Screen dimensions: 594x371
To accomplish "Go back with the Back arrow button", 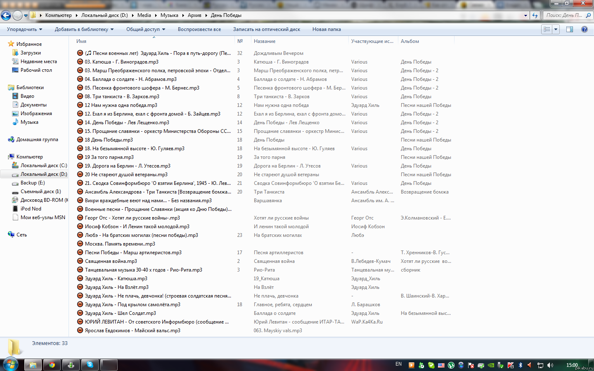I will click(6, 15).
